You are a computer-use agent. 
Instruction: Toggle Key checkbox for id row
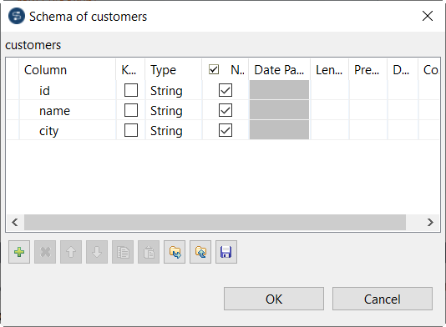pyautogui.click(x=131, y=90)
